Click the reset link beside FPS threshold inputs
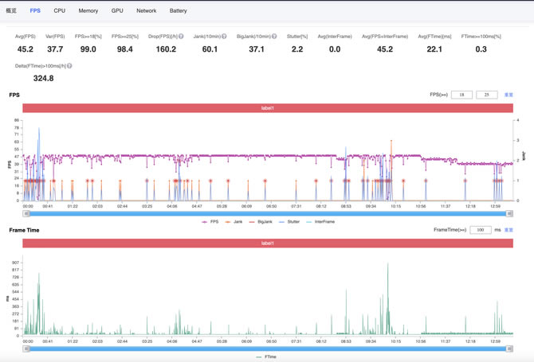This screenshot has width=534, height=362. coord(508,95)
